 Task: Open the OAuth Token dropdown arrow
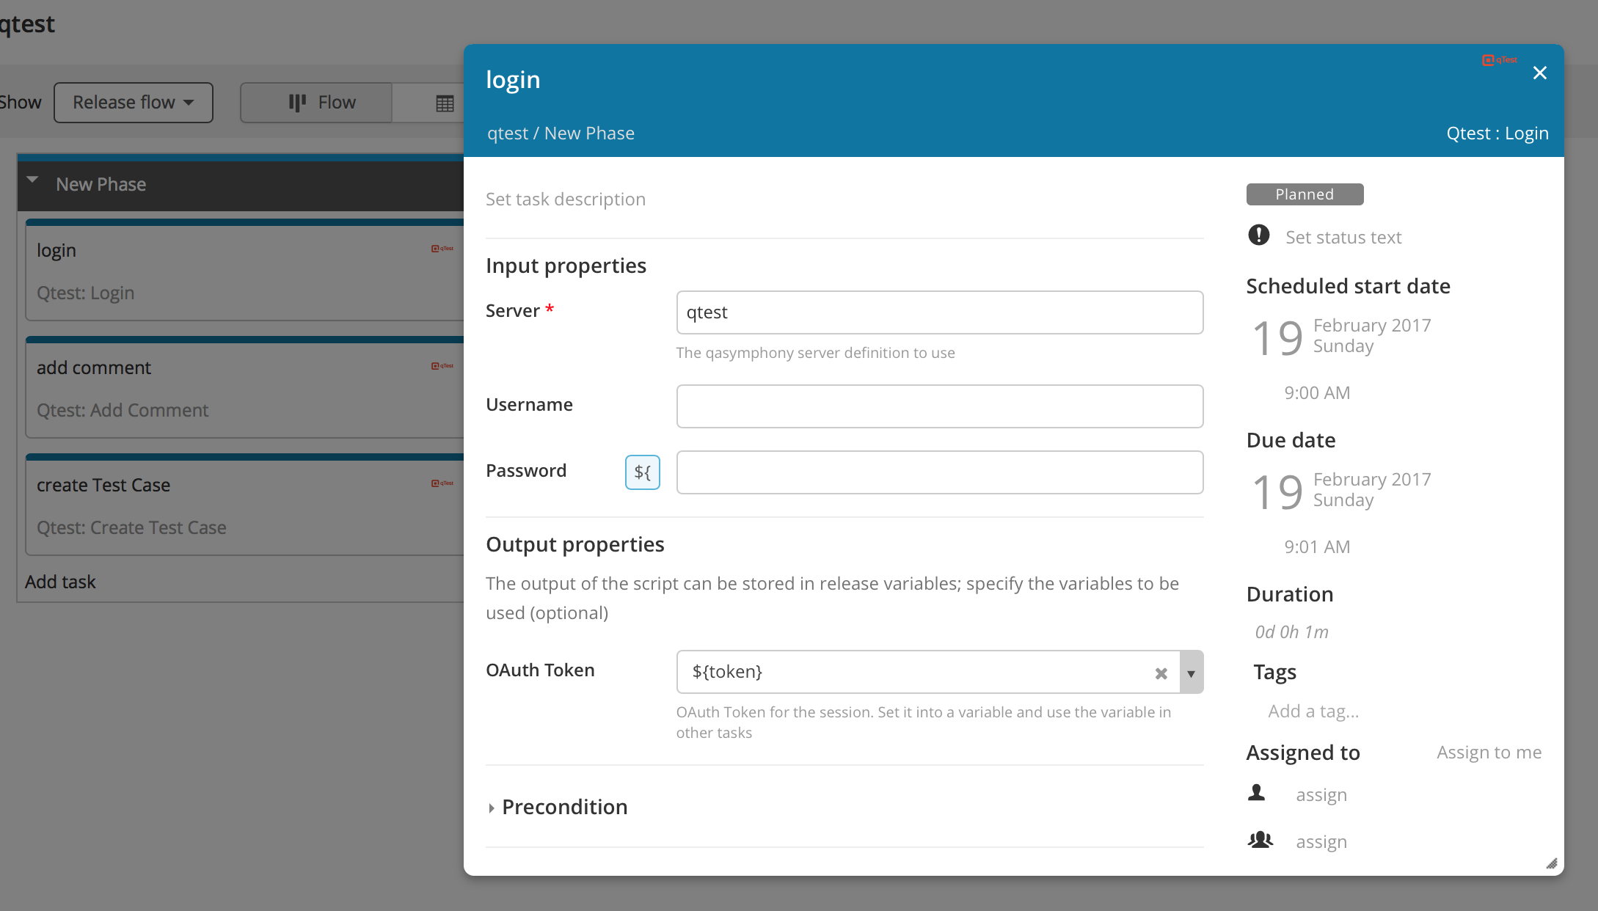(x=1191, y=673)
